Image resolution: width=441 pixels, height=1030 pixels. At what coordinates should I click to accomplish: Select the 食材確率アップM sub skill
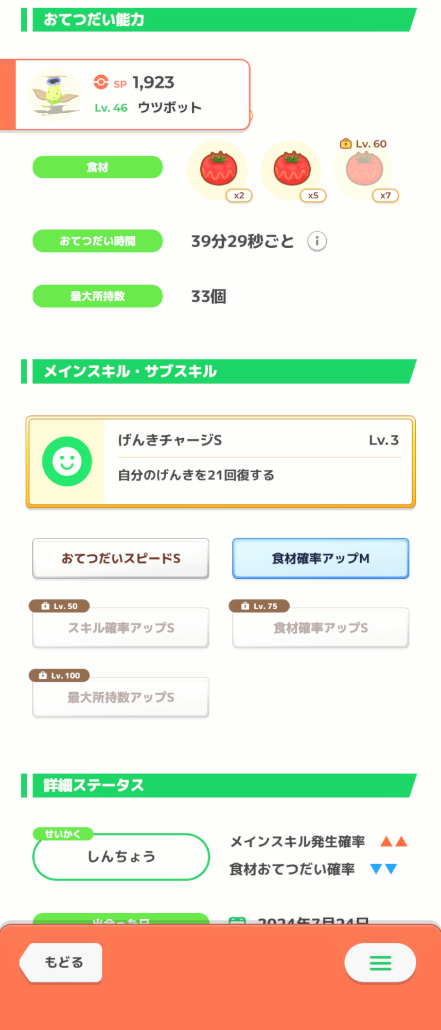tap(321, 559)
